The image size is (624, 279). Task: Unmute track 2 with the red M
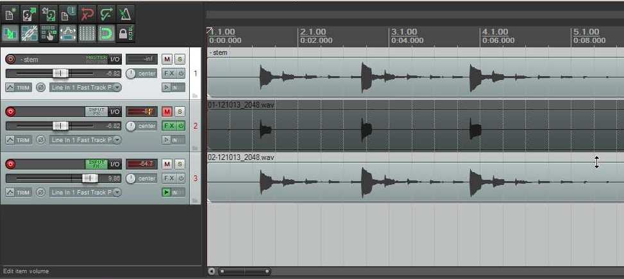(167, 112)
